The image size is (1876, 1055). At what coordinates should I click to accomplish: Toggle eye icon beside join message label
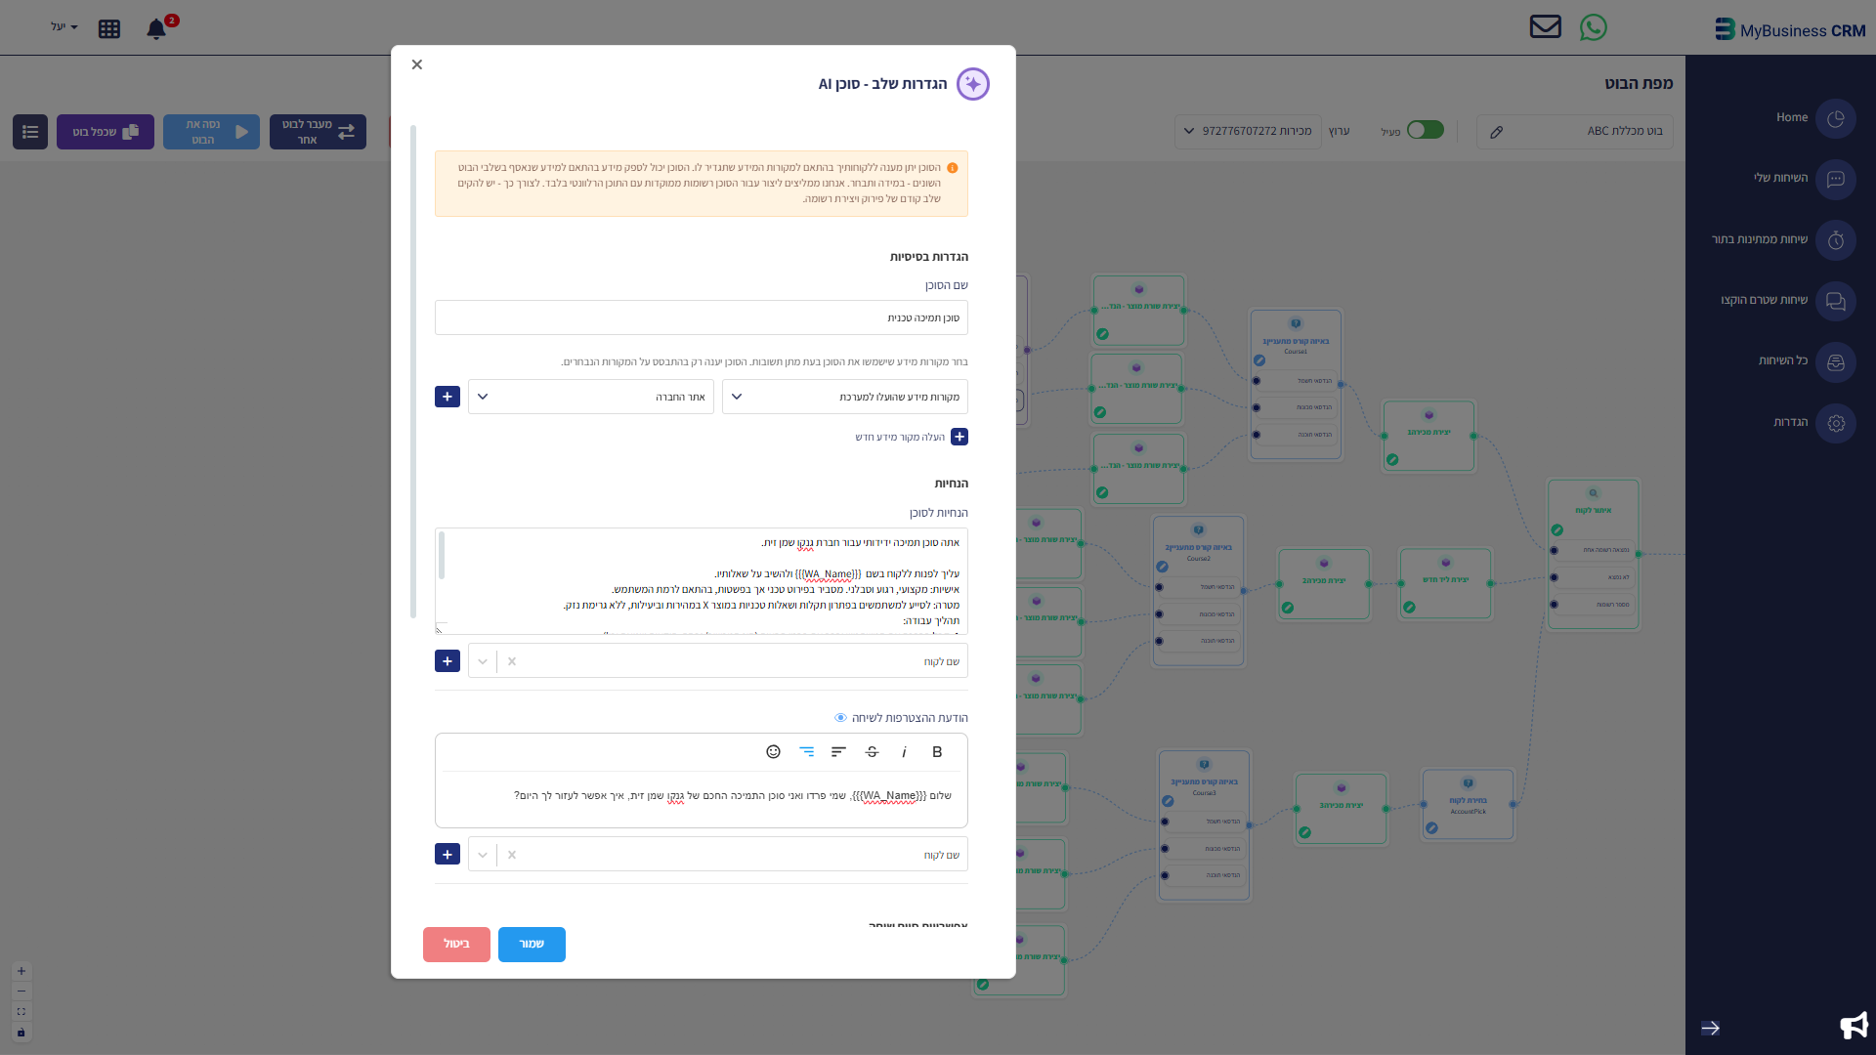coord(840,718)
